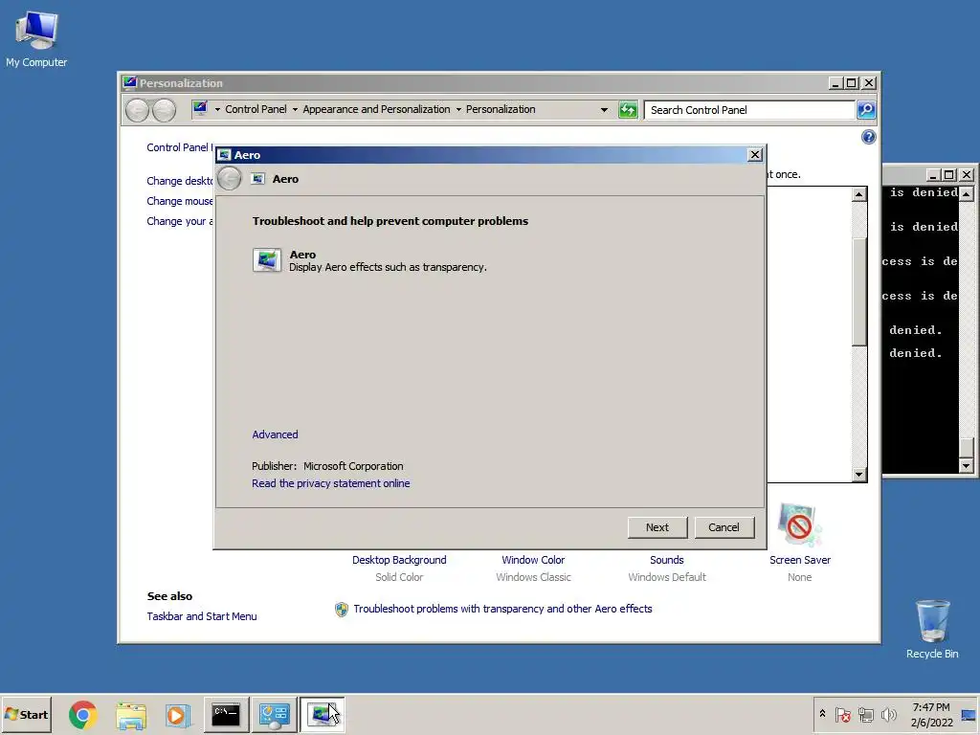Launch Google Chrome from the taskbar

[x=83, y=714]
